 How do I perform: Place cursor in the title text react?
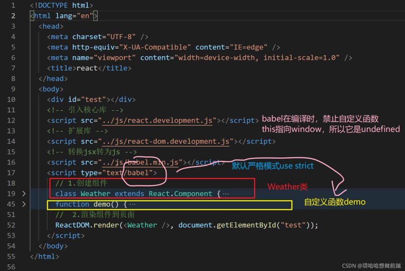(87, 68)
